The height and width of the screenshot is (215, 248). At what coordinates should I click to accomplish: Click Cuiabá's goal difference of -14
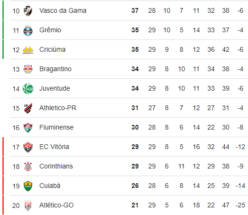[x=240, y=186]
